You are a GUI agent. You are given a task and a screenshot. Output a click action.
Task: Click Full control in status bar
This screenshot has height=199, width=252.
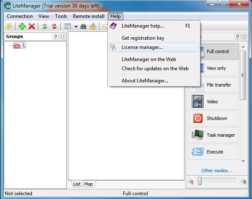pyautogui.click(x=135, y=194)
